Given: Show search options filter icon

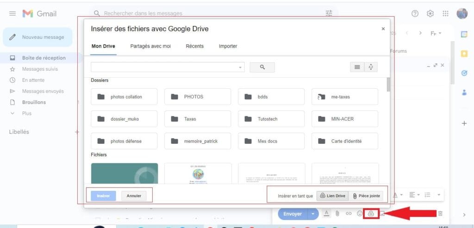Looking at the screenshot, I should pyautogui.click(x=329, y=13).
